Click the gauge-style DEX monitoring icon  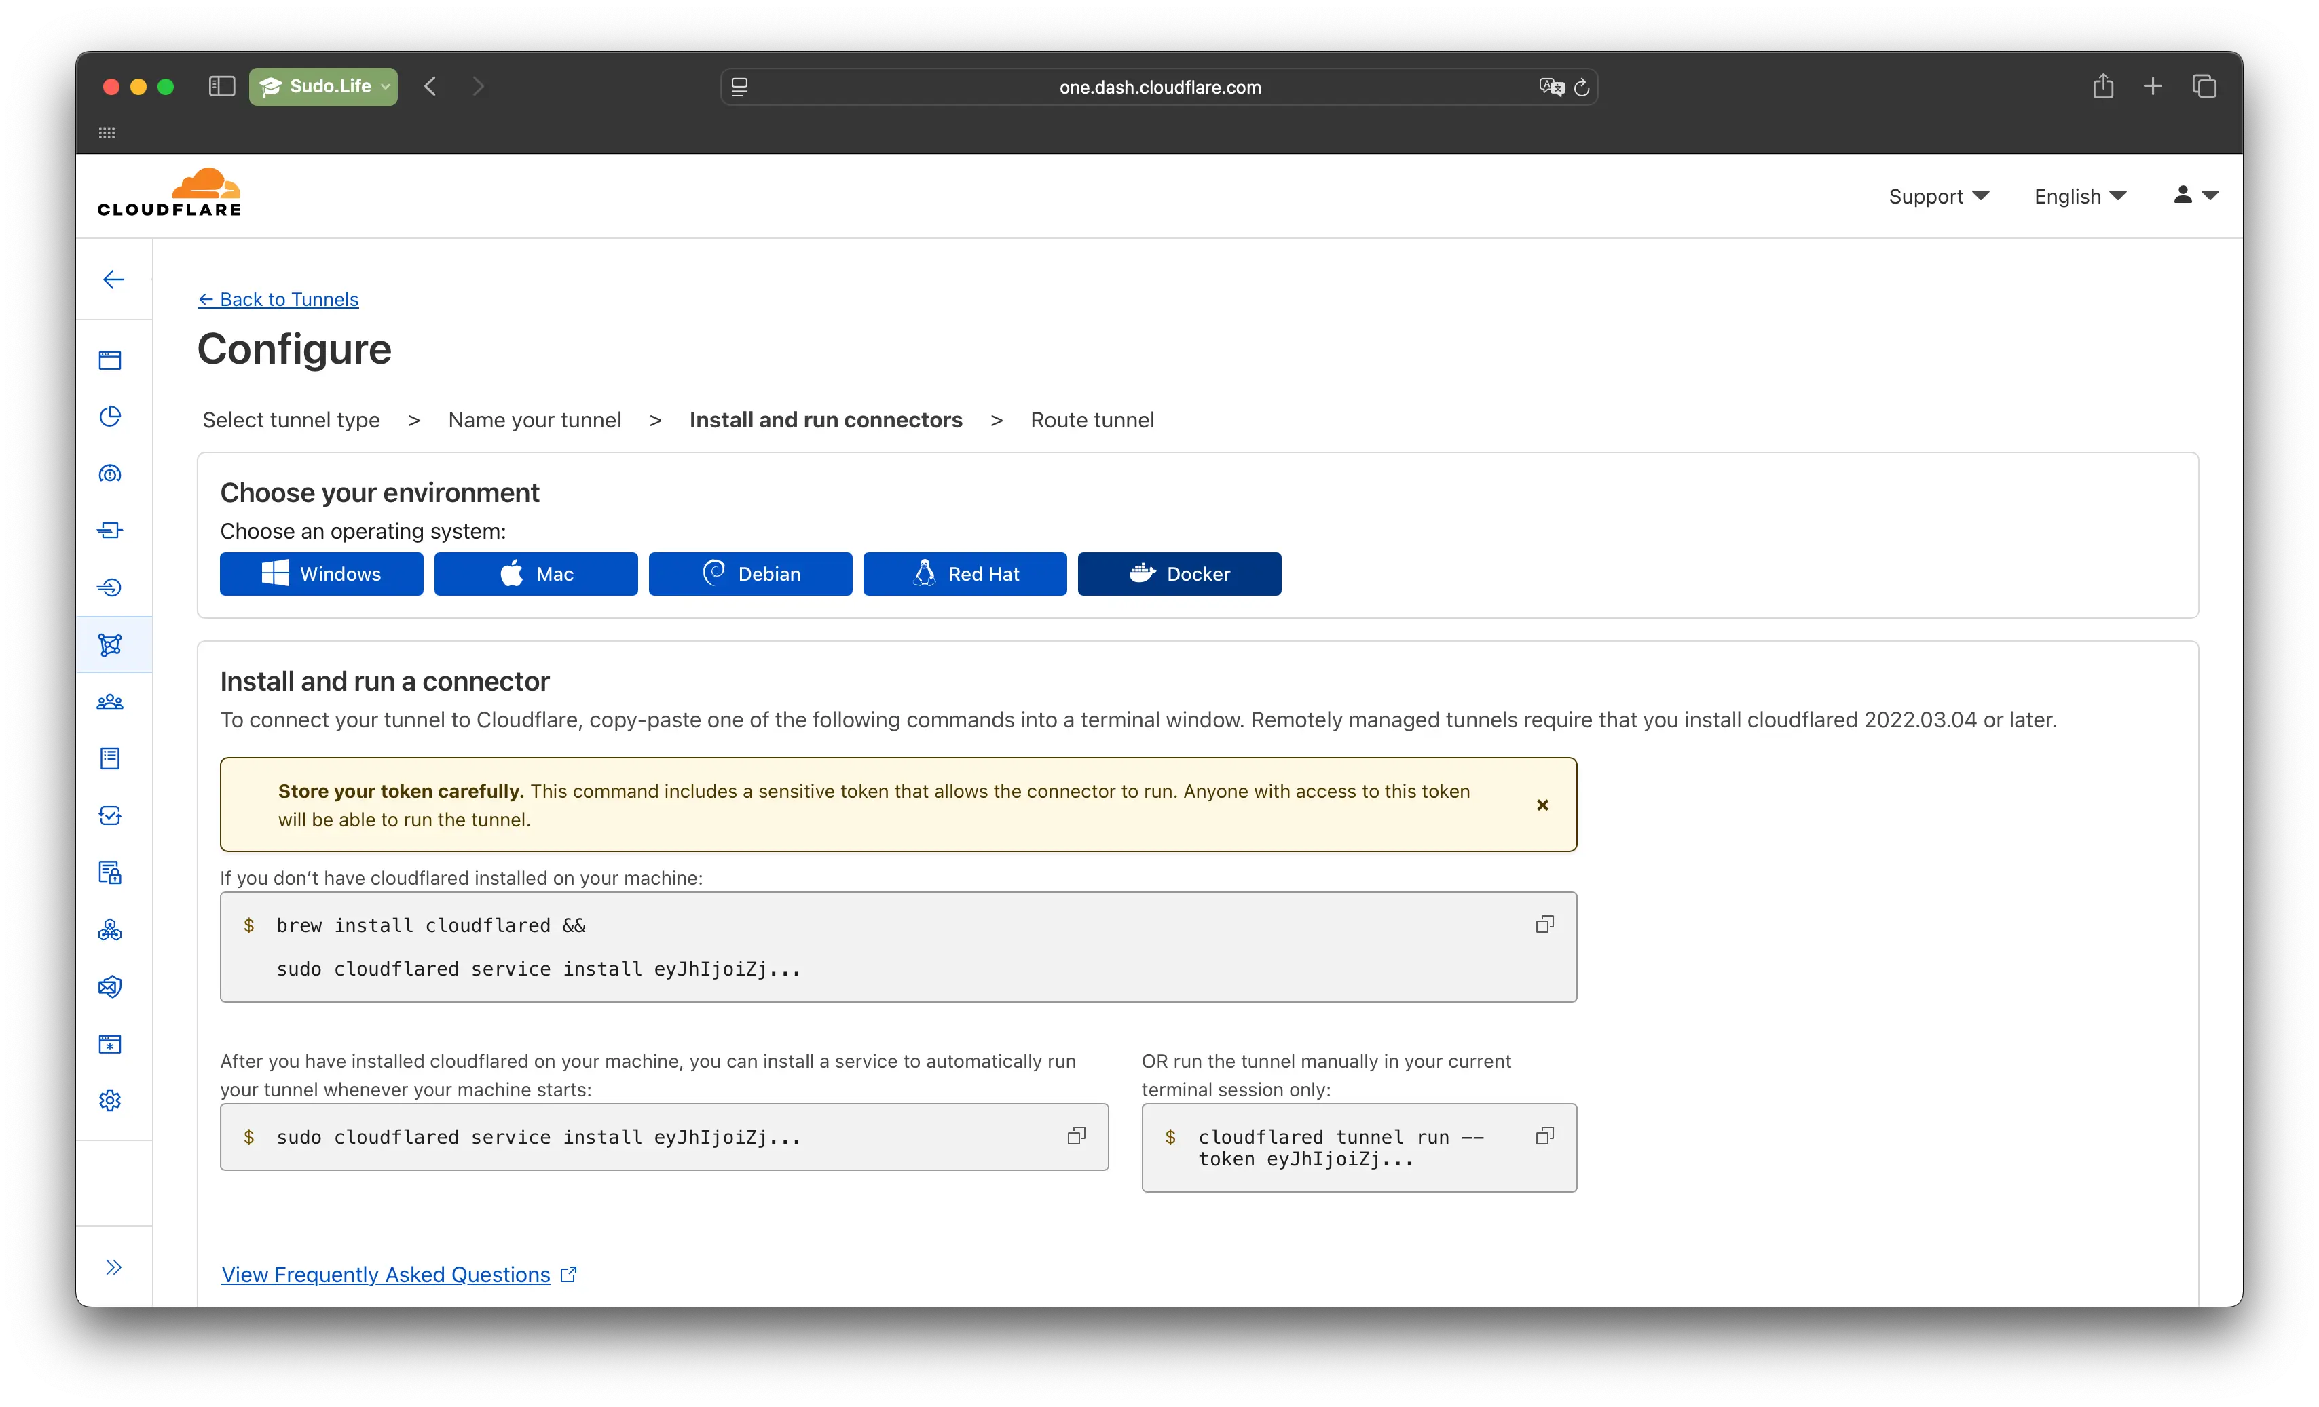[x=110, y=473]
